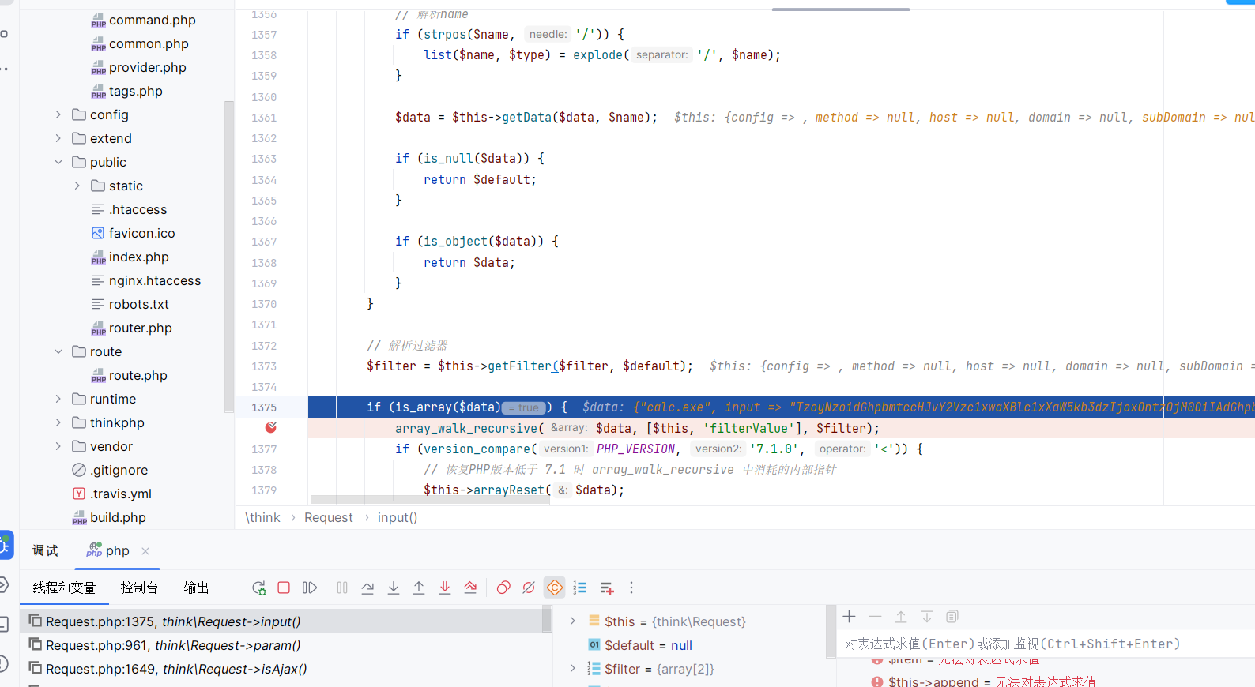
Task: Expand the $this variable node
Action: pyautogui.click(x=572, y=621)
